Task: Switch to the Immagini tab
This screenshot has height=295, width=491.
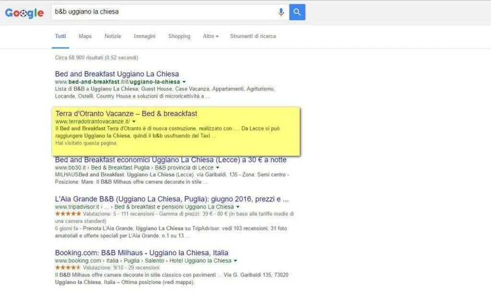Action: [144, 36]
